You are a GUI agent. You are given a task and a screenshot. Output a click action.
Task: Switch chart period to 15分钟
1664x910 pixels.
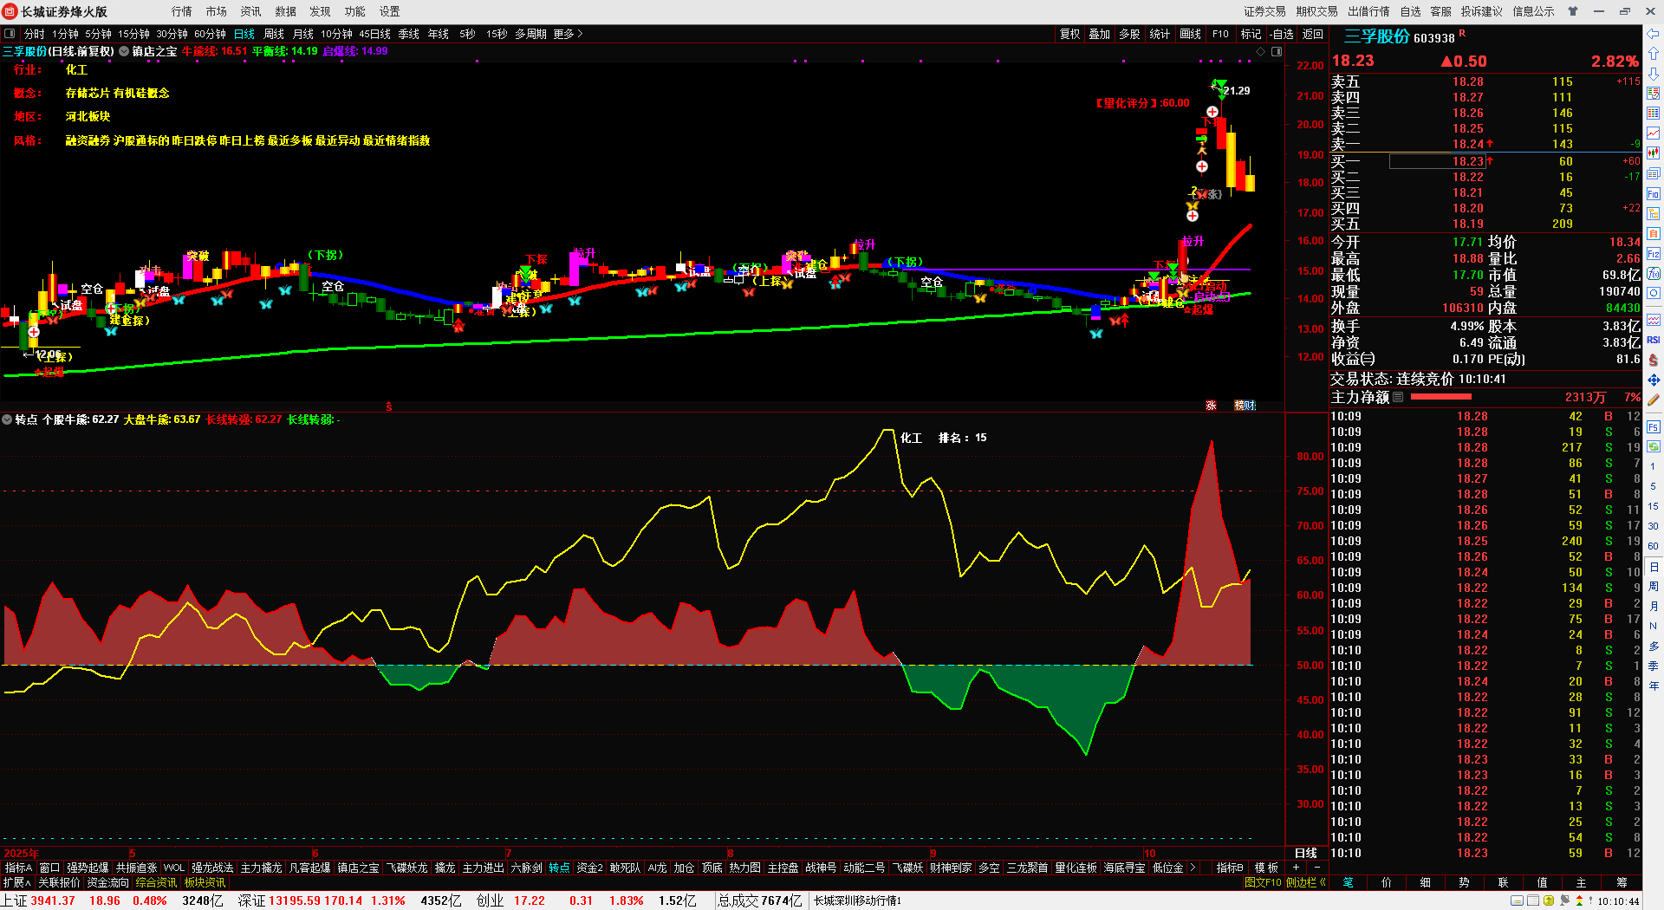134,34
